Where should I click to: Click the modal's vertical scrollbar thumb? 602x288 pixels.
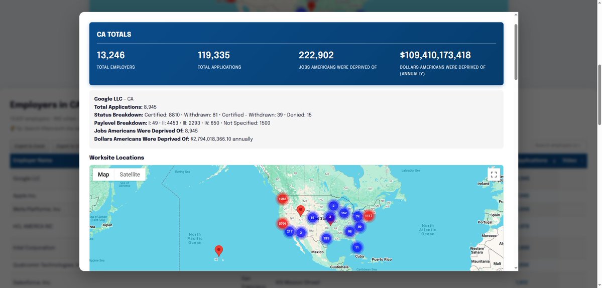(x=516, y=52)
